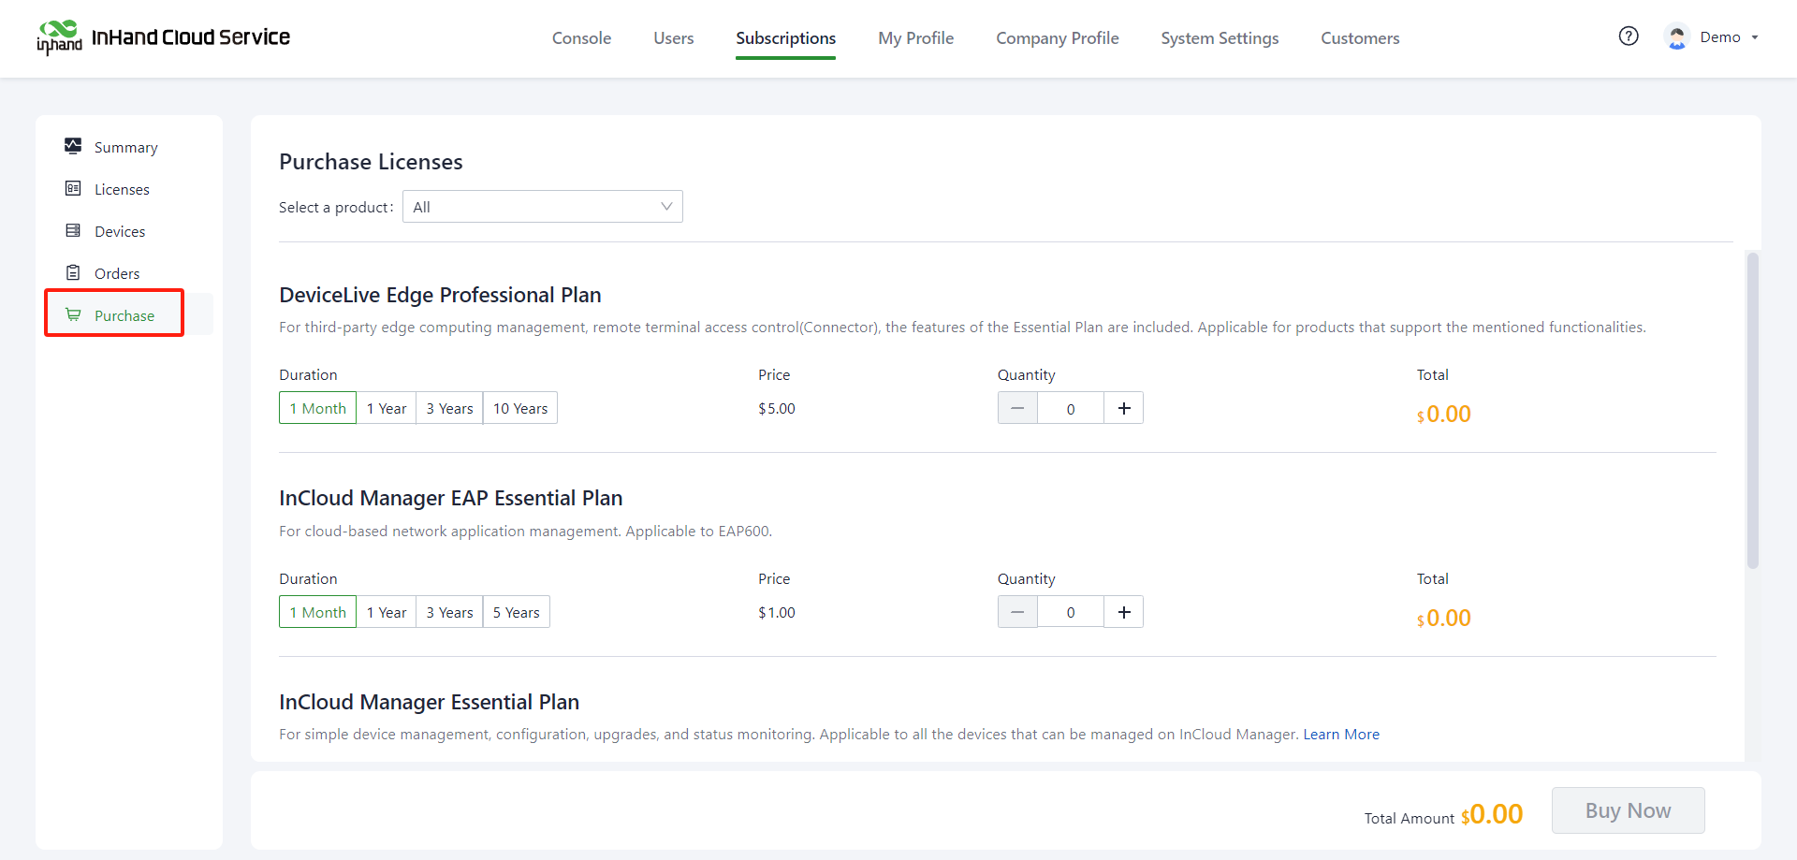
Task: Click the Devices sidebar icon
Action: [73, 230]
